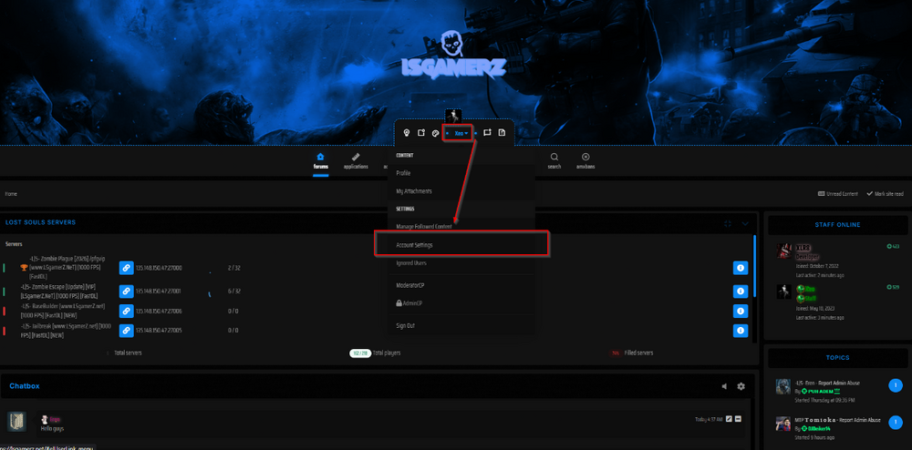Mark site read with checkmark
912x450 pixels.
(885, 194)
